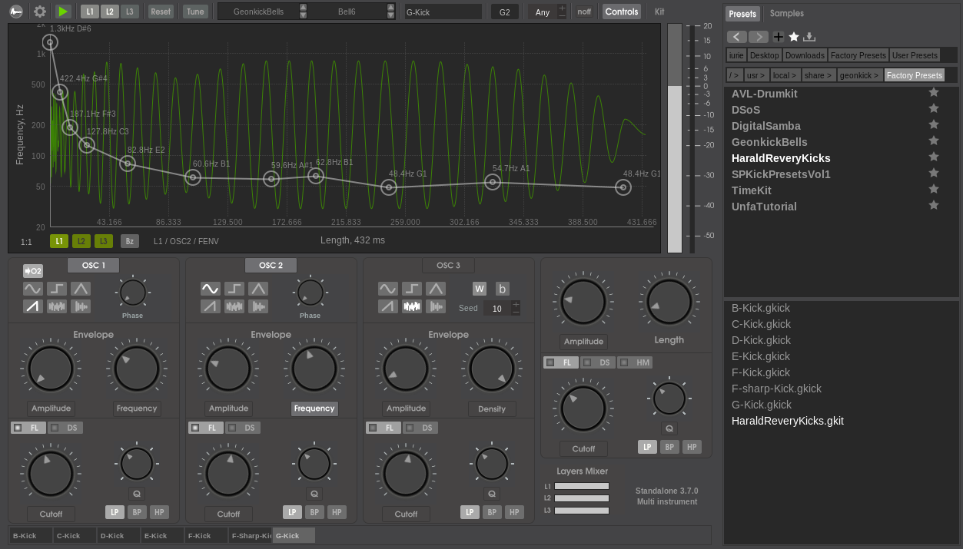Click the sample waveform icon on OSC 2
This screenshot has height=549, width=963.
(x=257, y=306)
